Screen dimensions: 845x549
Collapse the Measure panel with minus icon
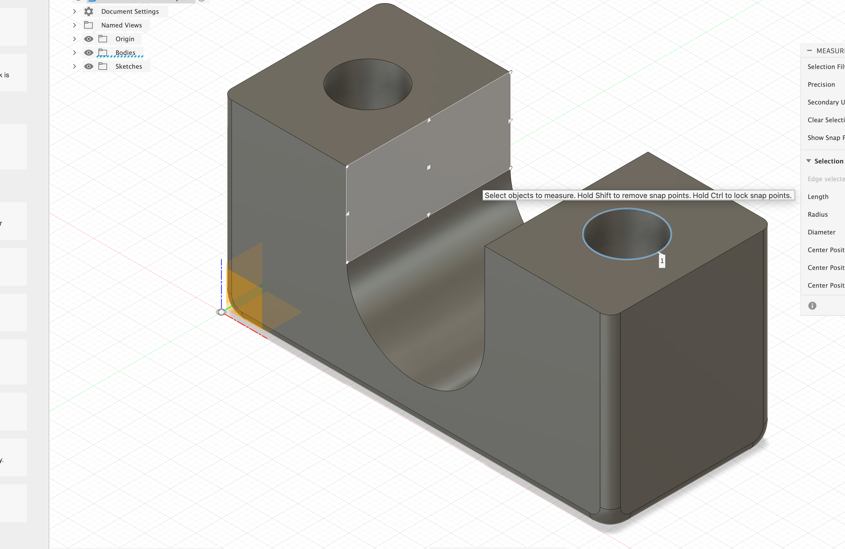[x=809, y=51]
